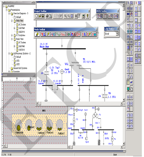Screen dimensions: 144x157
Task: Select Cable10 in the RW2 raceway
Action: (19, 128)
